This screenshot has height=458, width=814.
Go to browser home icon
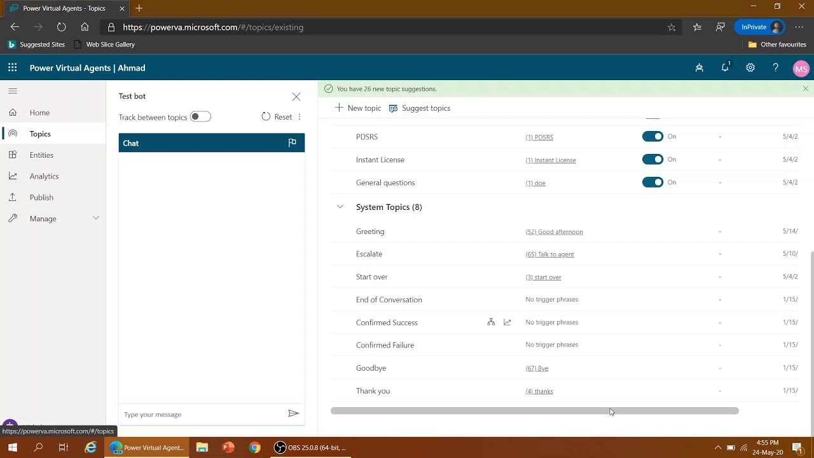point(85,27)
